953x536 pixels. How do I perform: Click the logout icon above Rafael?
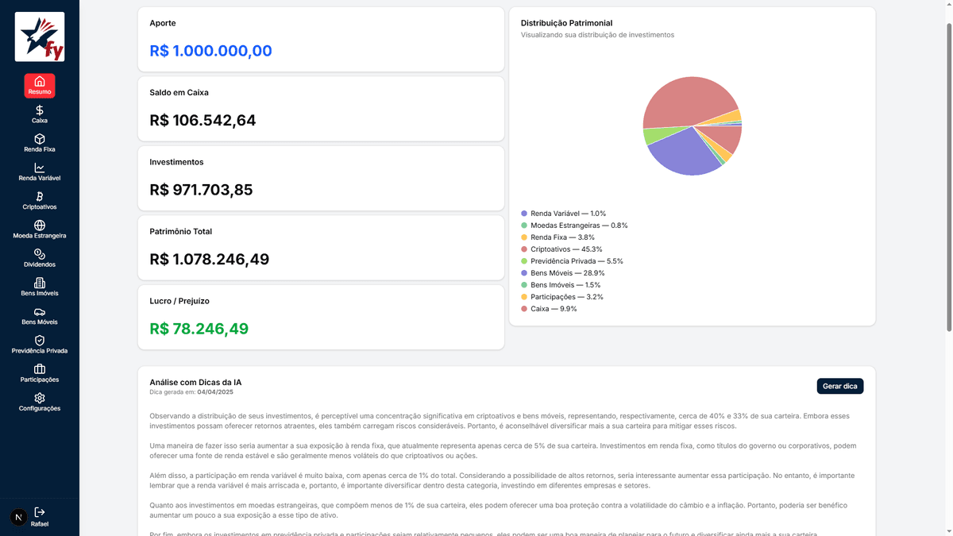(40, 513)
